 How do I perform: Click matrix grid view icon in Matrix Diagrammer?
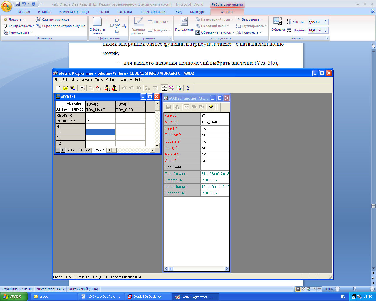(164, 88)
